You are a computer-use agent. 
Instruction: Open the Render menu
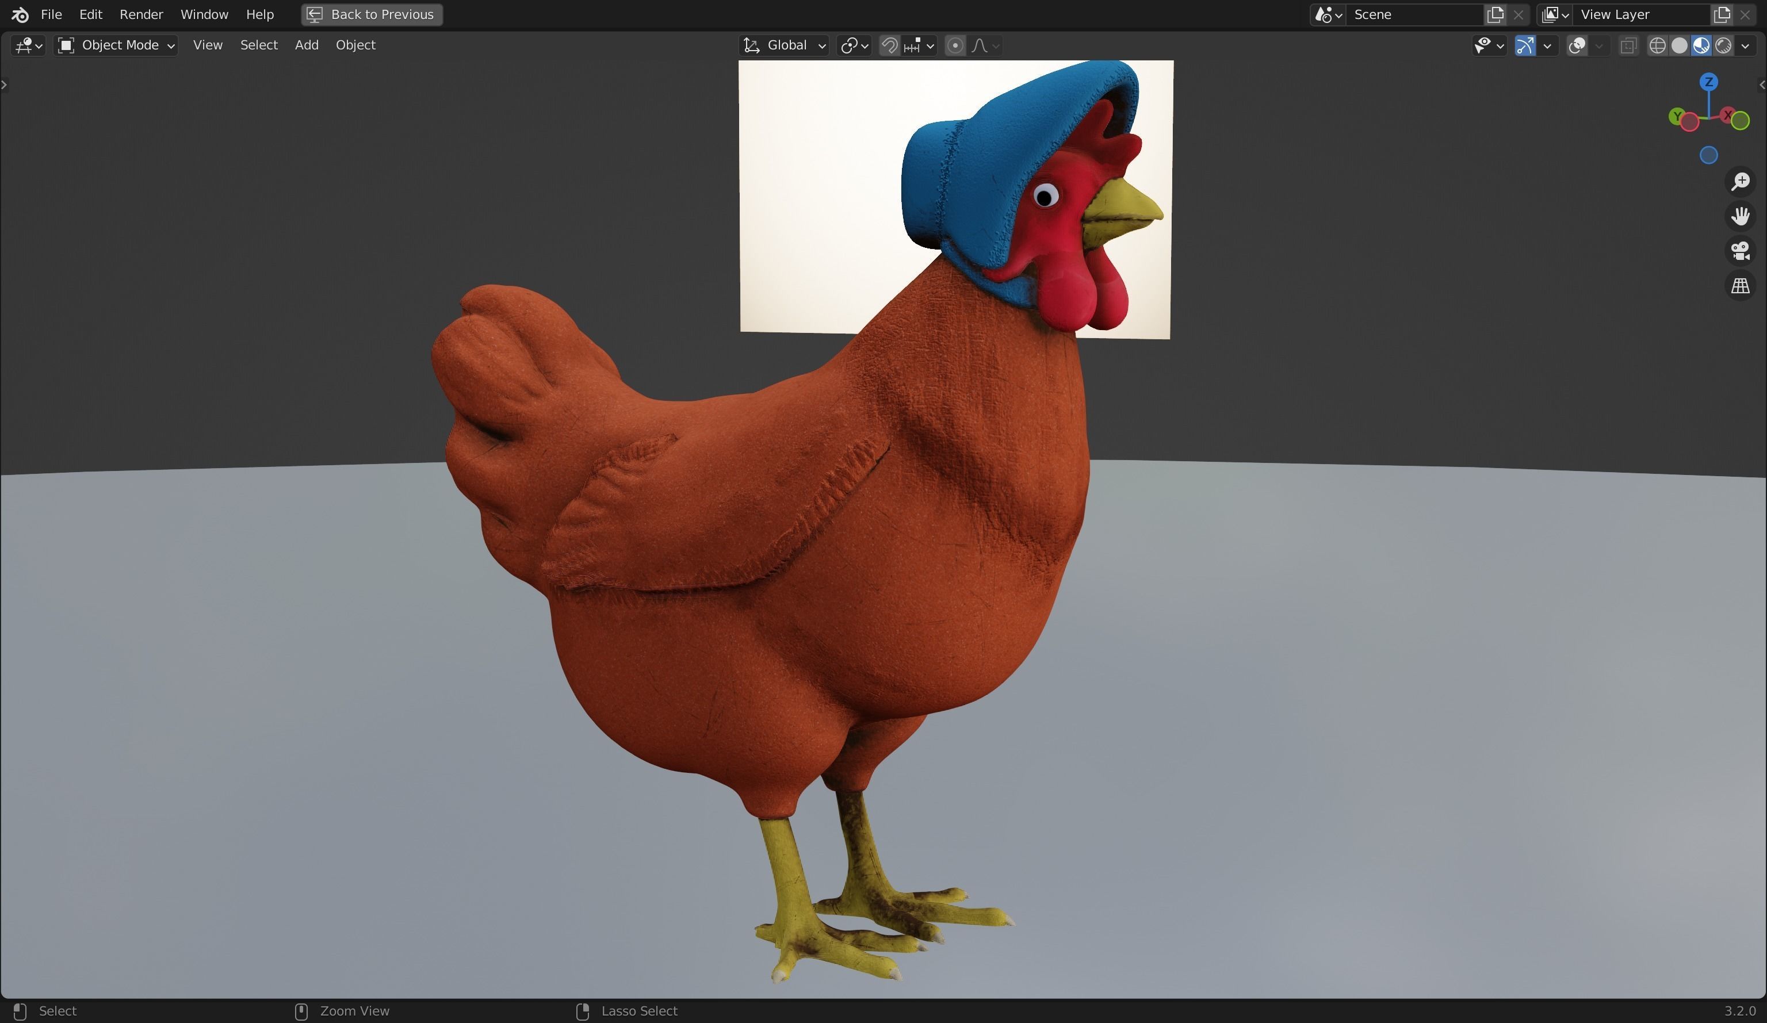pyautogui.click(x=141, y=14)
